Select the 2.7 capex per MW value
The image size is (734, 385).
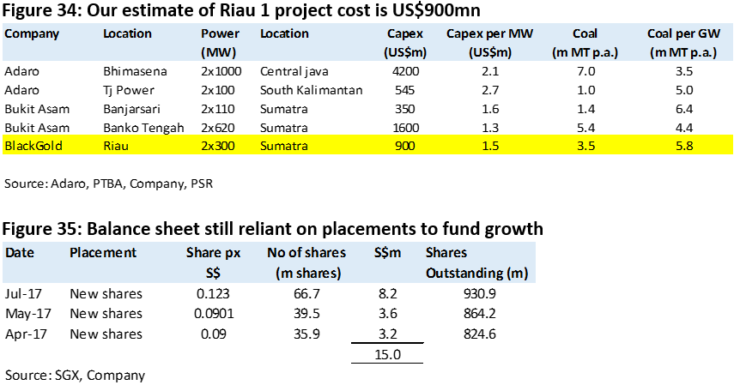[490, 90]
